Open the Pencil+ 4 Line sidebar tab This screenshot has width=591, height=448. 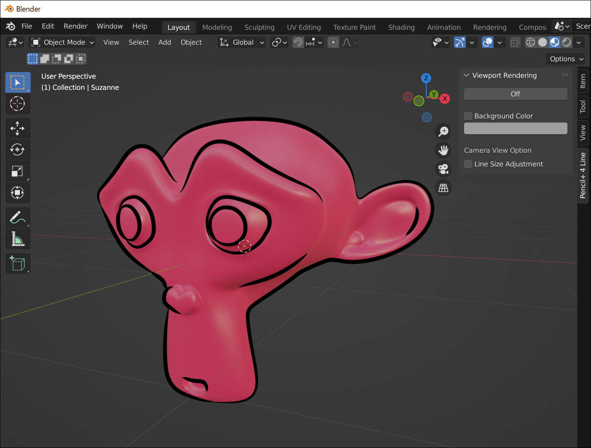click(583, 175)
